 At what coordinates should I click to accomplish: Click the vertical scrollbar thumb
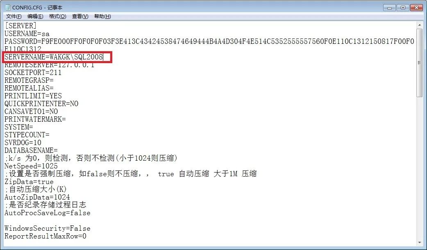419,62
